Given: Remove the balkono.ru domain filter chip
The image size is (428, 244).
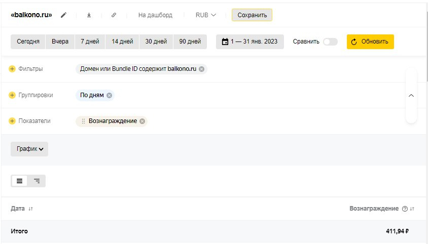Looking at the screenshot, I should coord(201,69).
